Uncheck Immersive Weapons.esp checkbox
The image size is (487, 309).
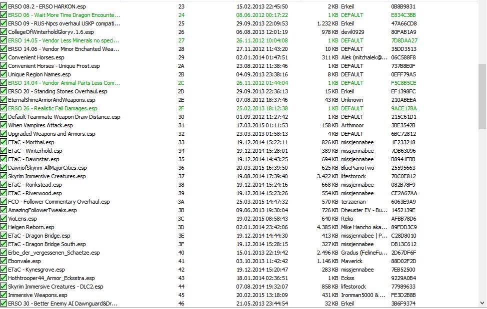click(x=3, y=295)
